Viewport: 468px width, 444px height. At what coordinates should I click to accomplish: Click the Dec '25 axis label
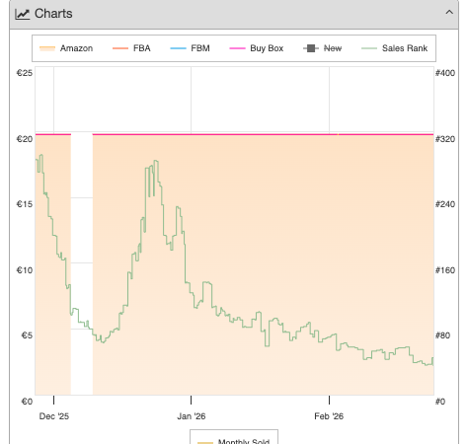[54, 416]
